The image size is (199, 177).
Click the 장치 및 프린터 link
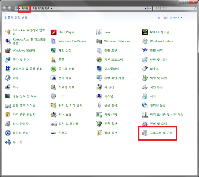(x=68, y=124)
